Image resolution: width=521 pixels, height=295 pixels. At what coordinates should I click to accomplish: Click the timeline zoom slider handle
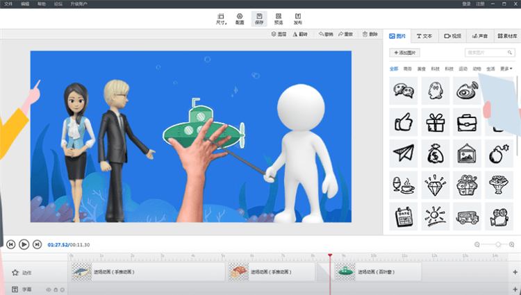(x=498, y=244)
